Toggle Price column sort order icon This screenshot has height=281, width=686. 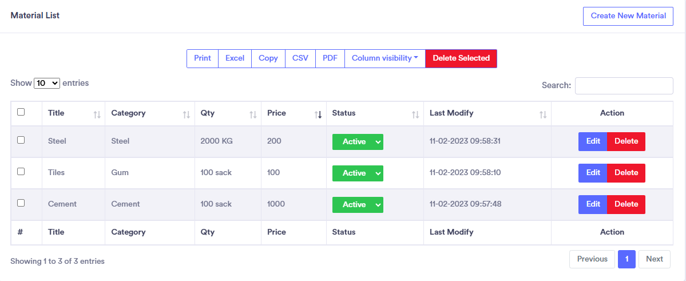(318, 115)
